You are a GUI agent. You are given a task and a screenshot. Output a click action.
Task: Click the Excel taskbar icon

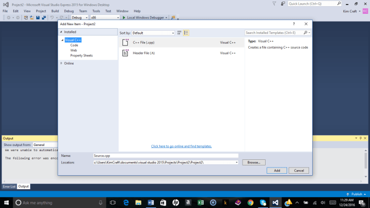(x=201, y=202)
